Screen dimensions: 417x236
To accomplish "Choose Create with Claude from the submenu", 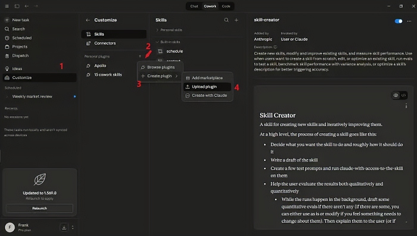I will [x=207, y=95].
